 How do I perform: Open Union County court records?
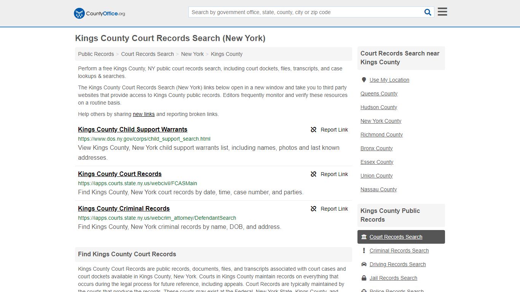(x=376, y=176)
